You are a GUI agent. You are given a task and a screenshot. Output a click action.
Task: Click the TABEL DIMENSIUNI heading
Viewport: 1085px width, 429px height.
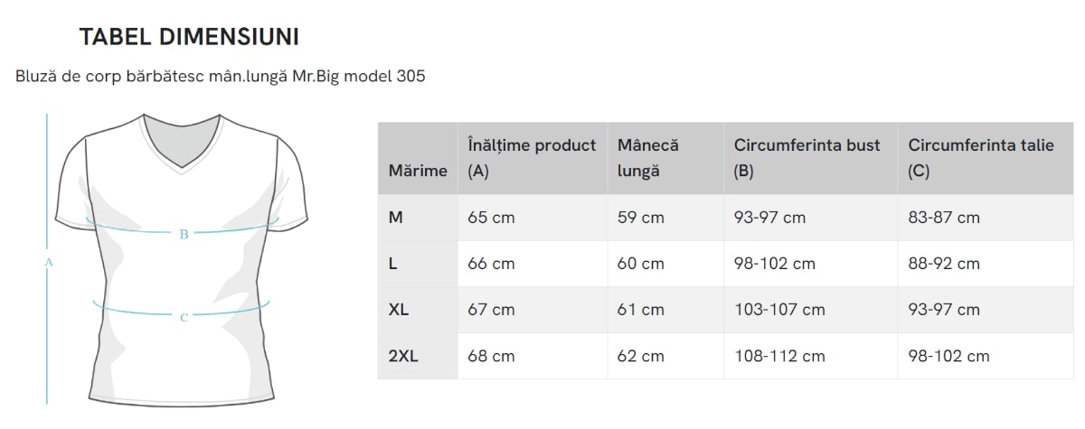coord(189,37)
